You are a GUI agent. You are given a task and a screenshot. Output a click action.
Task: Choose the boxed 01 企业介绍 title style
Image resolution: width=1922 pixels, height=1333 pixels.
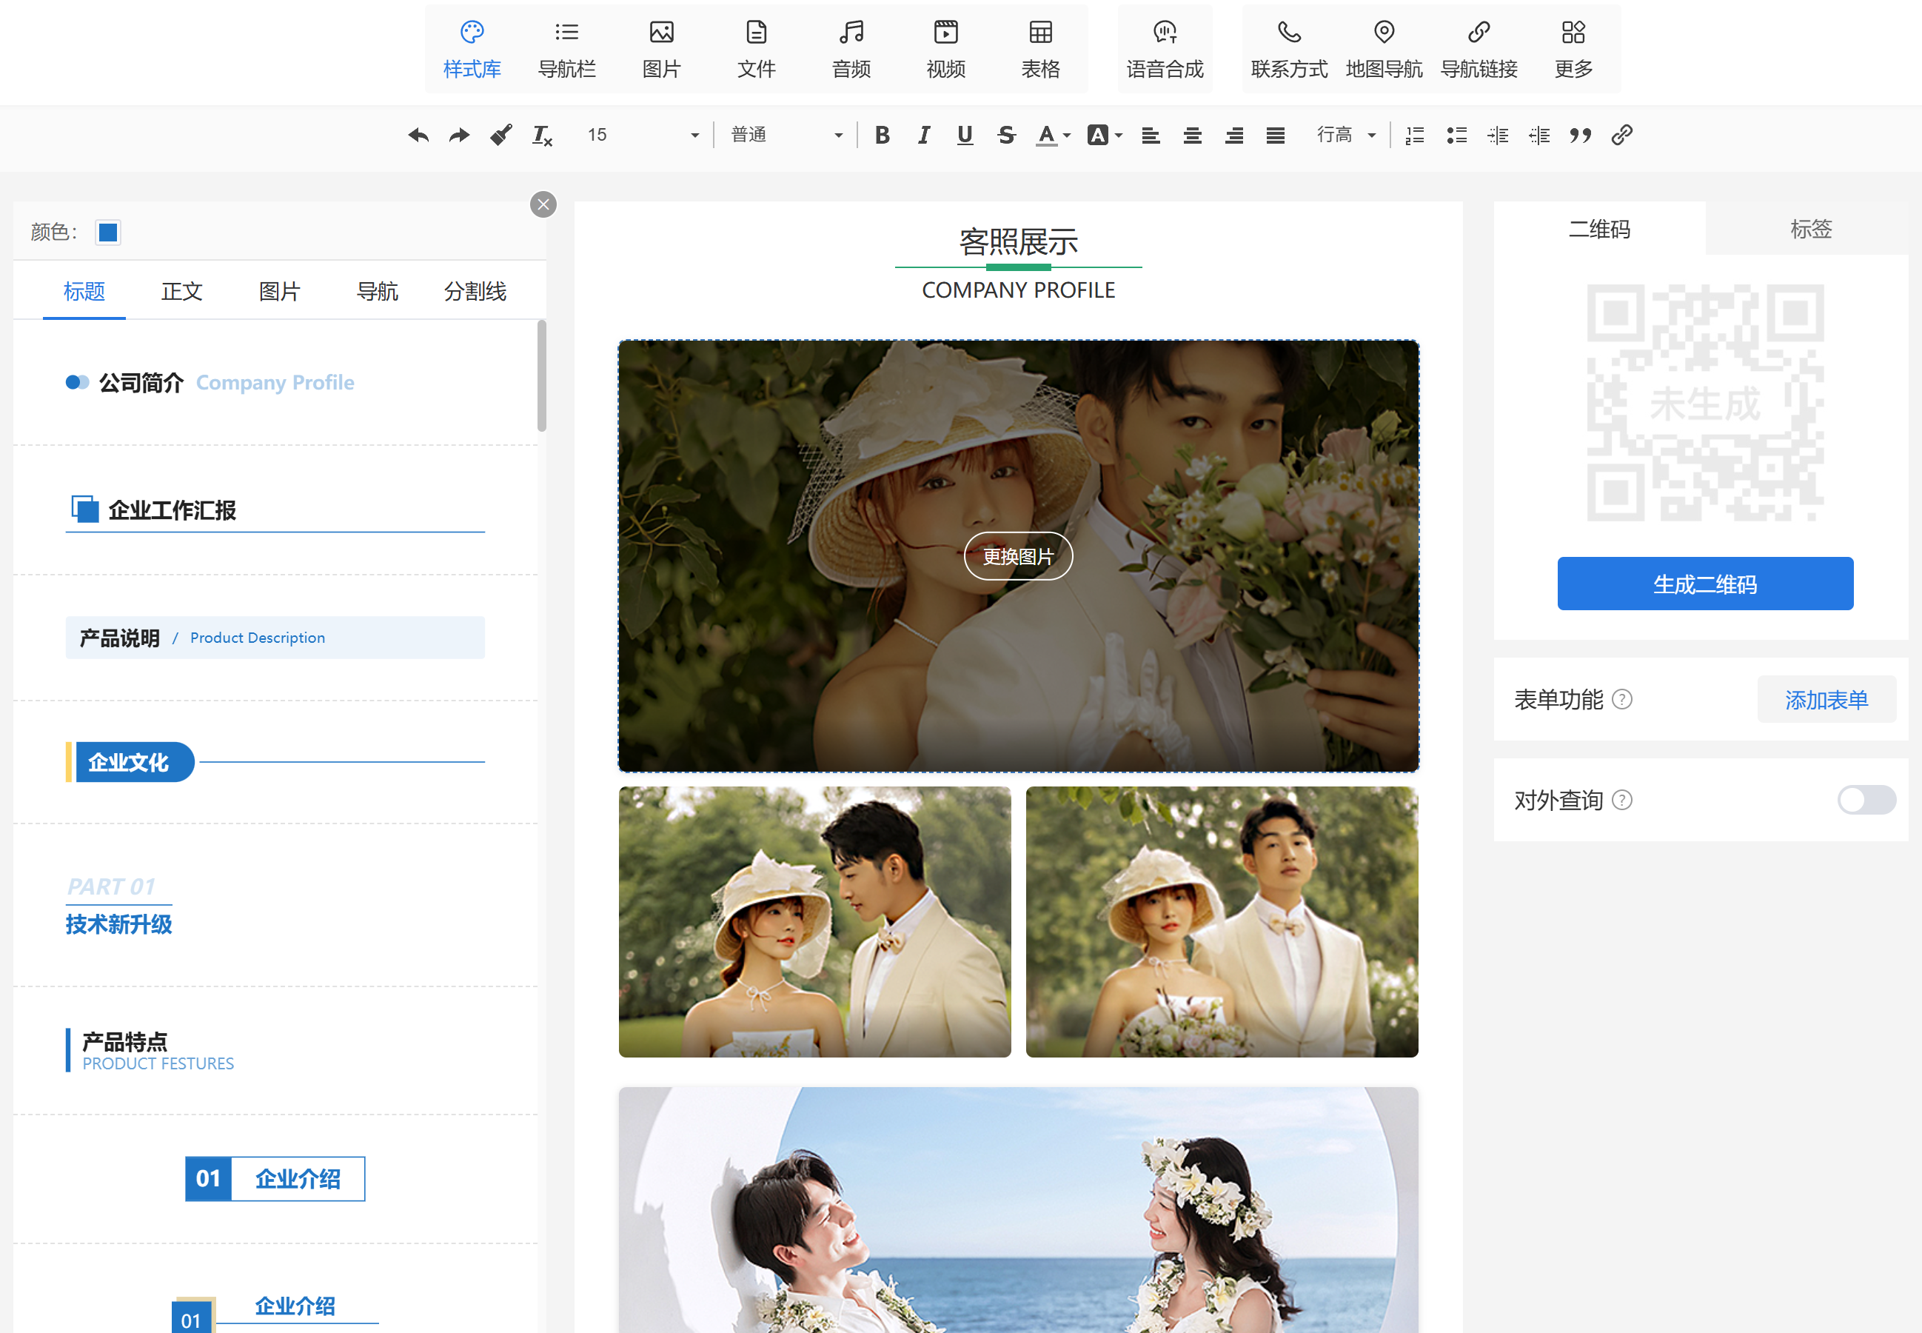click(x=275, y=1179)
